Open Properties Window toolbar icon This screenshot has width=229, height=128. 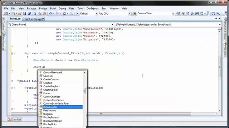pos(183,14)
